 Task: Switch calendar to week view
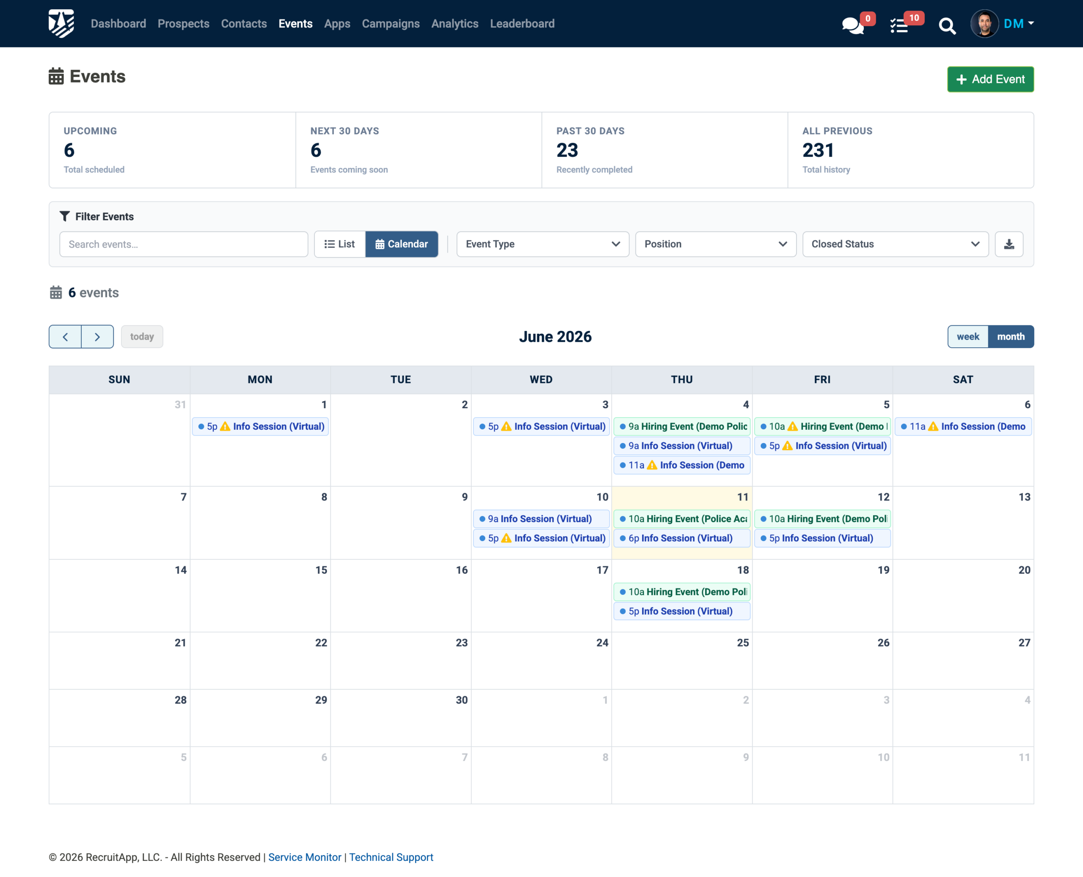(968, 336)
